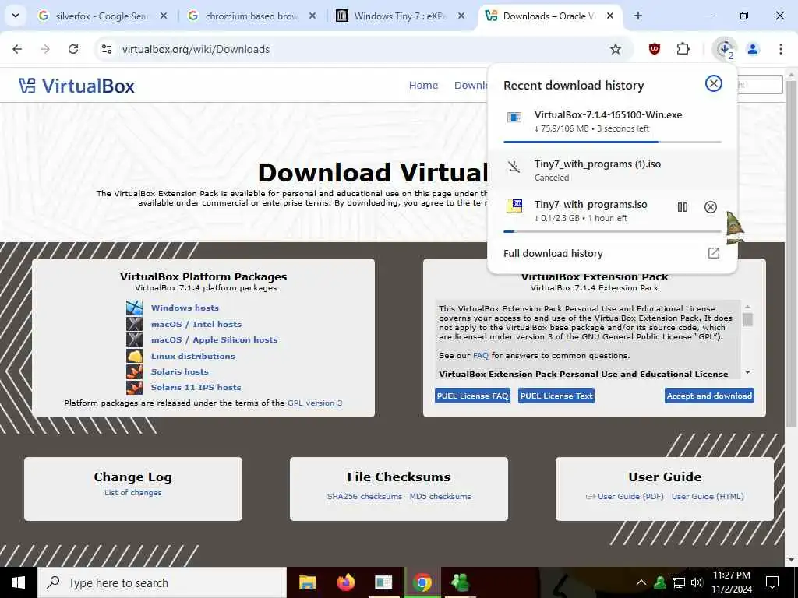This screenshot has width=798, height=598.
Task: Open the tab search dropdown arrow
Action: [16, 16]
